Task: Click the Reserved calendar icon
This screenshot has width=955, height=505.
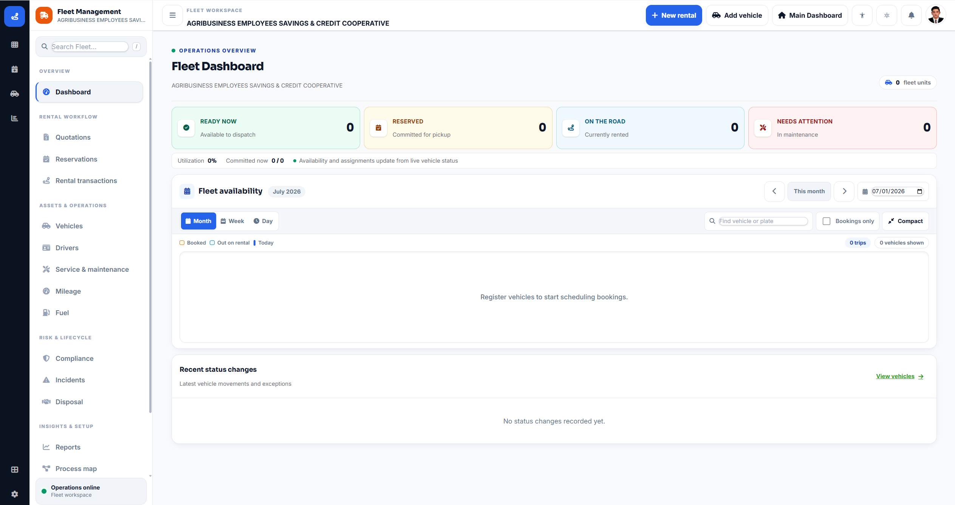Action: 378,128
